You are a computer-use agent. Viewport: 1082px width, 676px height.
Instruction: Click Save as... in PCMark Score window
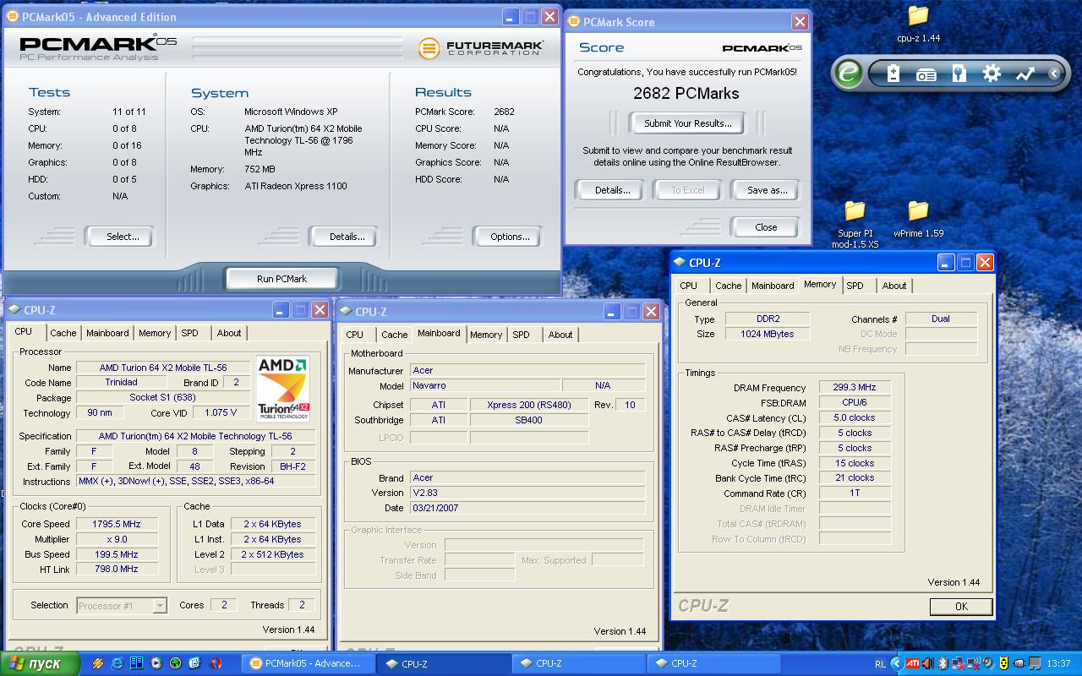pyautogui.click(x=767, y=190)
